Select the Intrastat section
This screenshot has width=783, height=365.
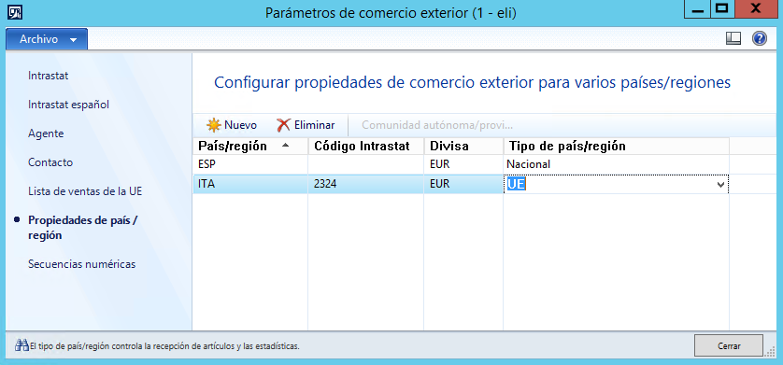[49, 76]
